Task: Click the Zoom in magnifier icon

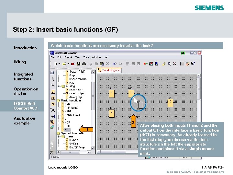Action: tap(169, 64)
